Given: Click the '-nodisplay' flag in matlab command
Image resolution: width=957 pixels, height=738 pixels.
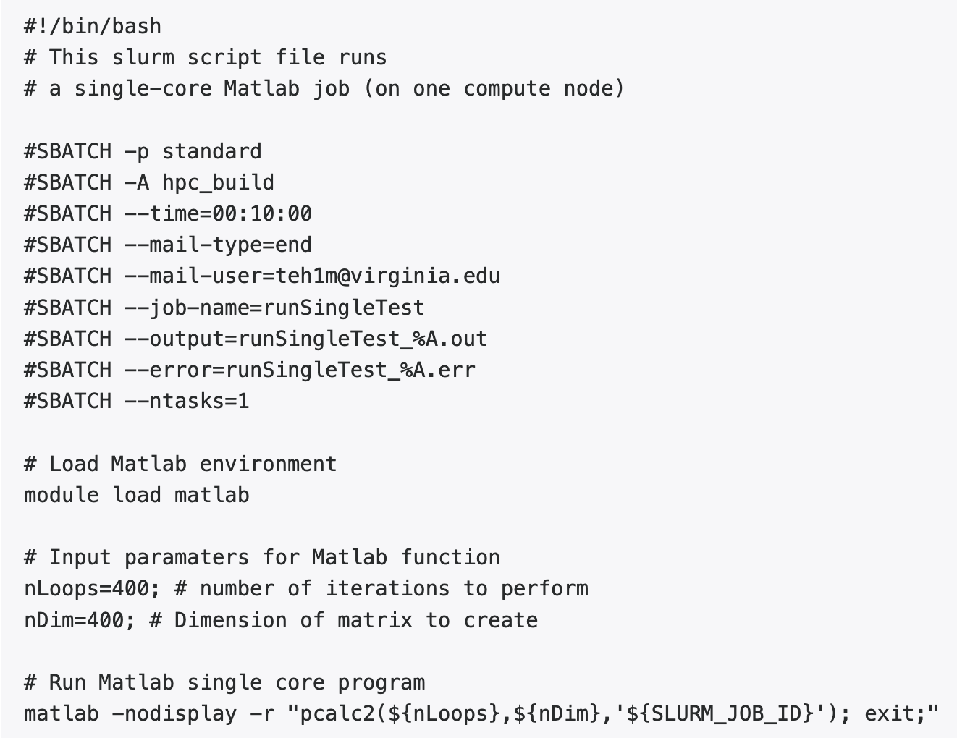Looking at the screenshot, I should click(x=174, y=714).
